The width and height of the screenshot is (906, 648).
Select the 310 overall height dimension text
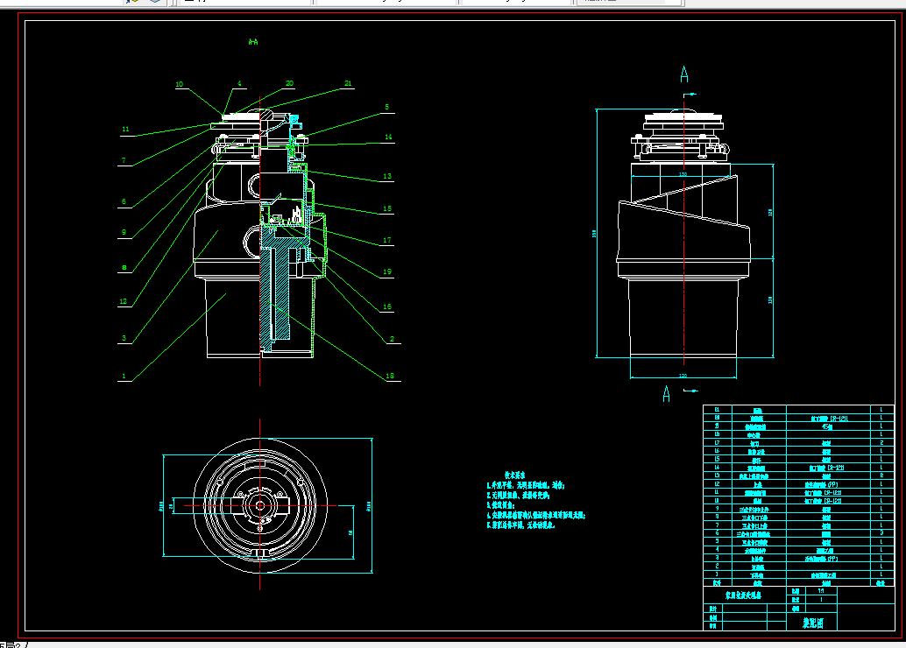coord(594,233)
